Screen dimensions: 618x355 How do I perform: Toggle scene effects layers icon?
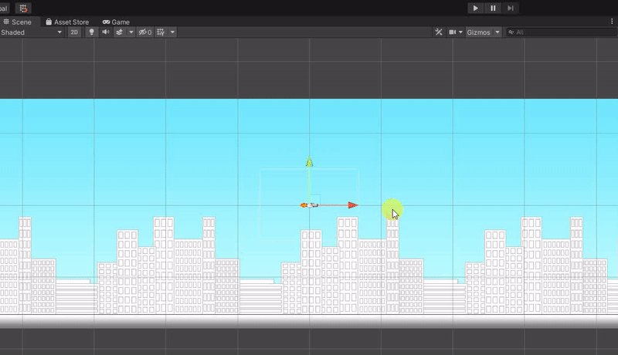coord(121,32)
